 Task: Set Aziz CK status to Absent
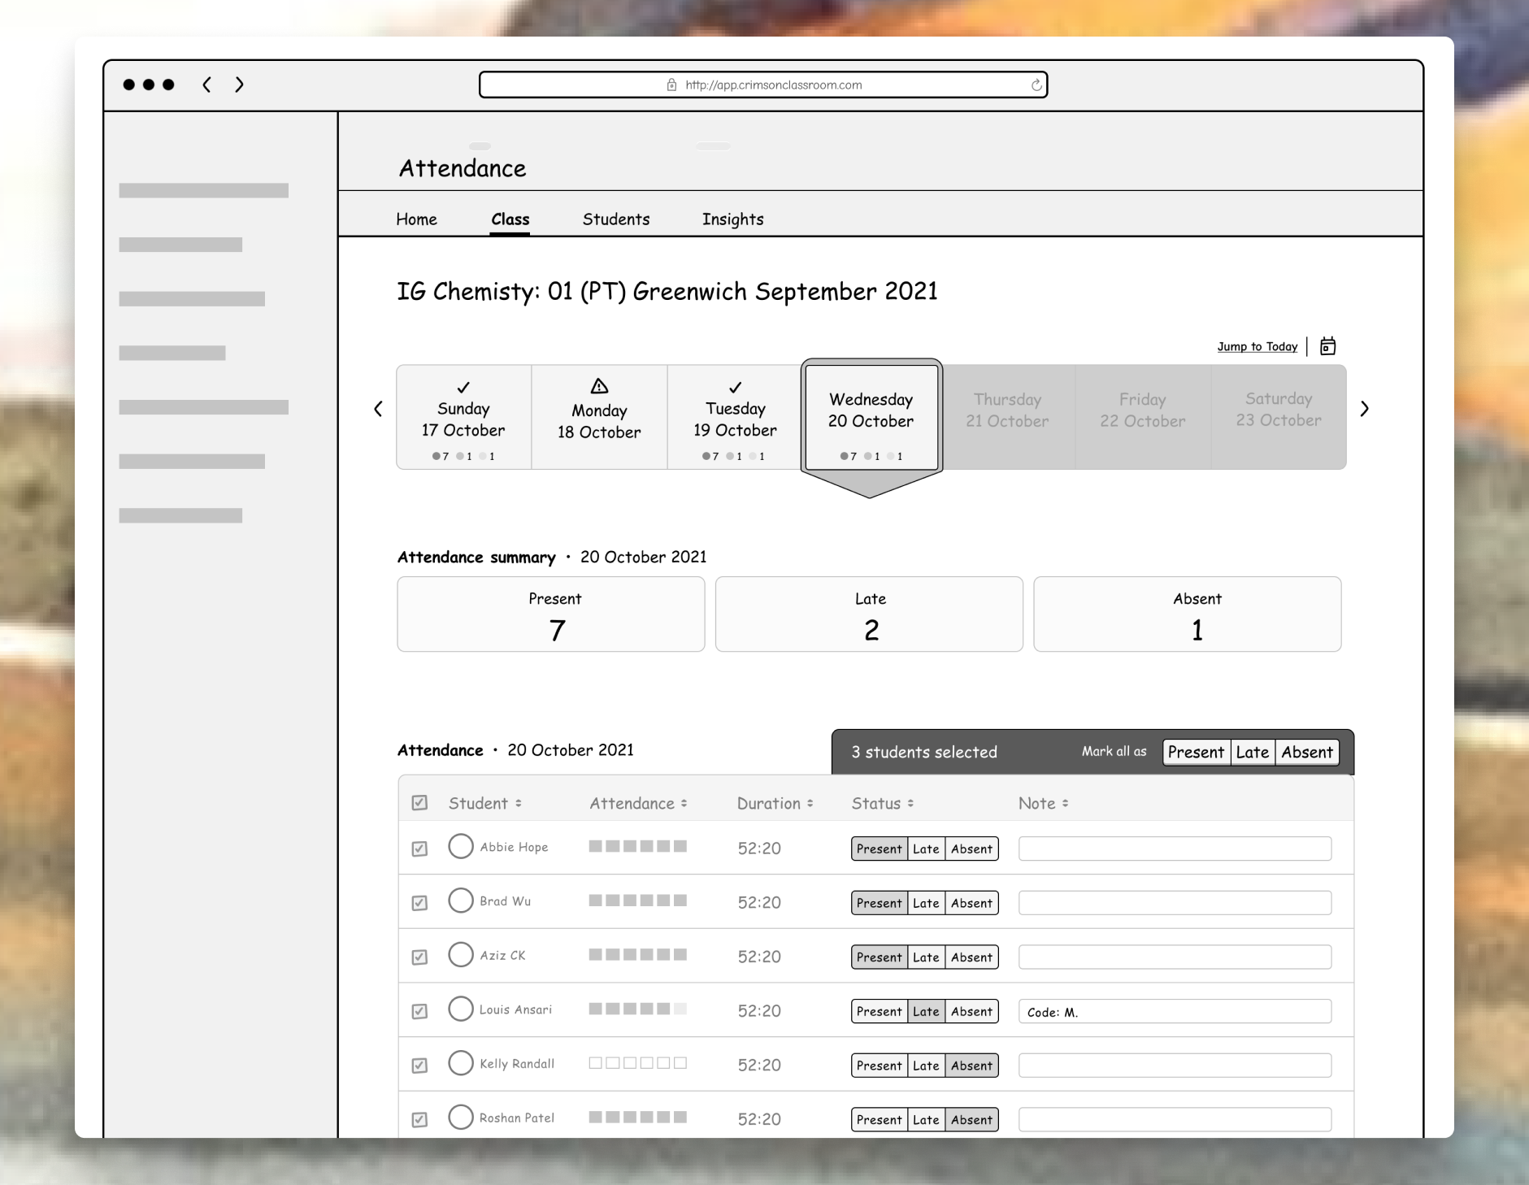coord(971,957)
